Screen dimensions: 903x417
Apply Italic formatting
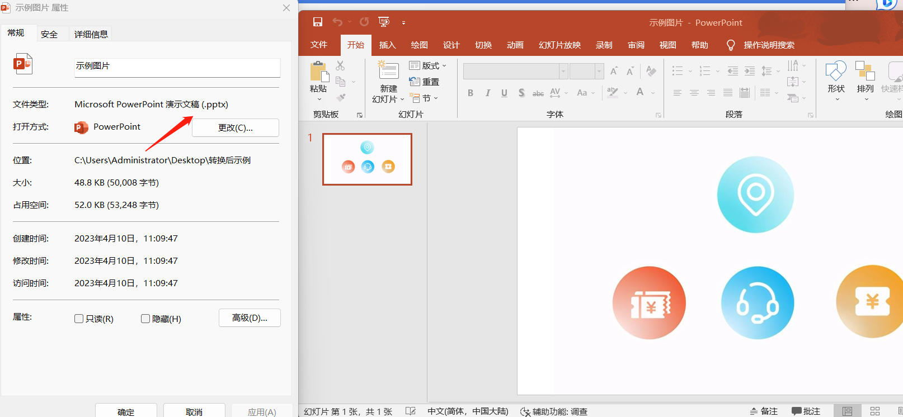pos(487,93)
